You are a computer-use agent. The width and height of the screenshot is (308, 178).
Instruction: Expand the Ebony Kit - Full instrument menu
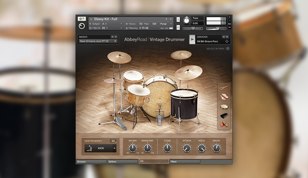coord(91,19)
